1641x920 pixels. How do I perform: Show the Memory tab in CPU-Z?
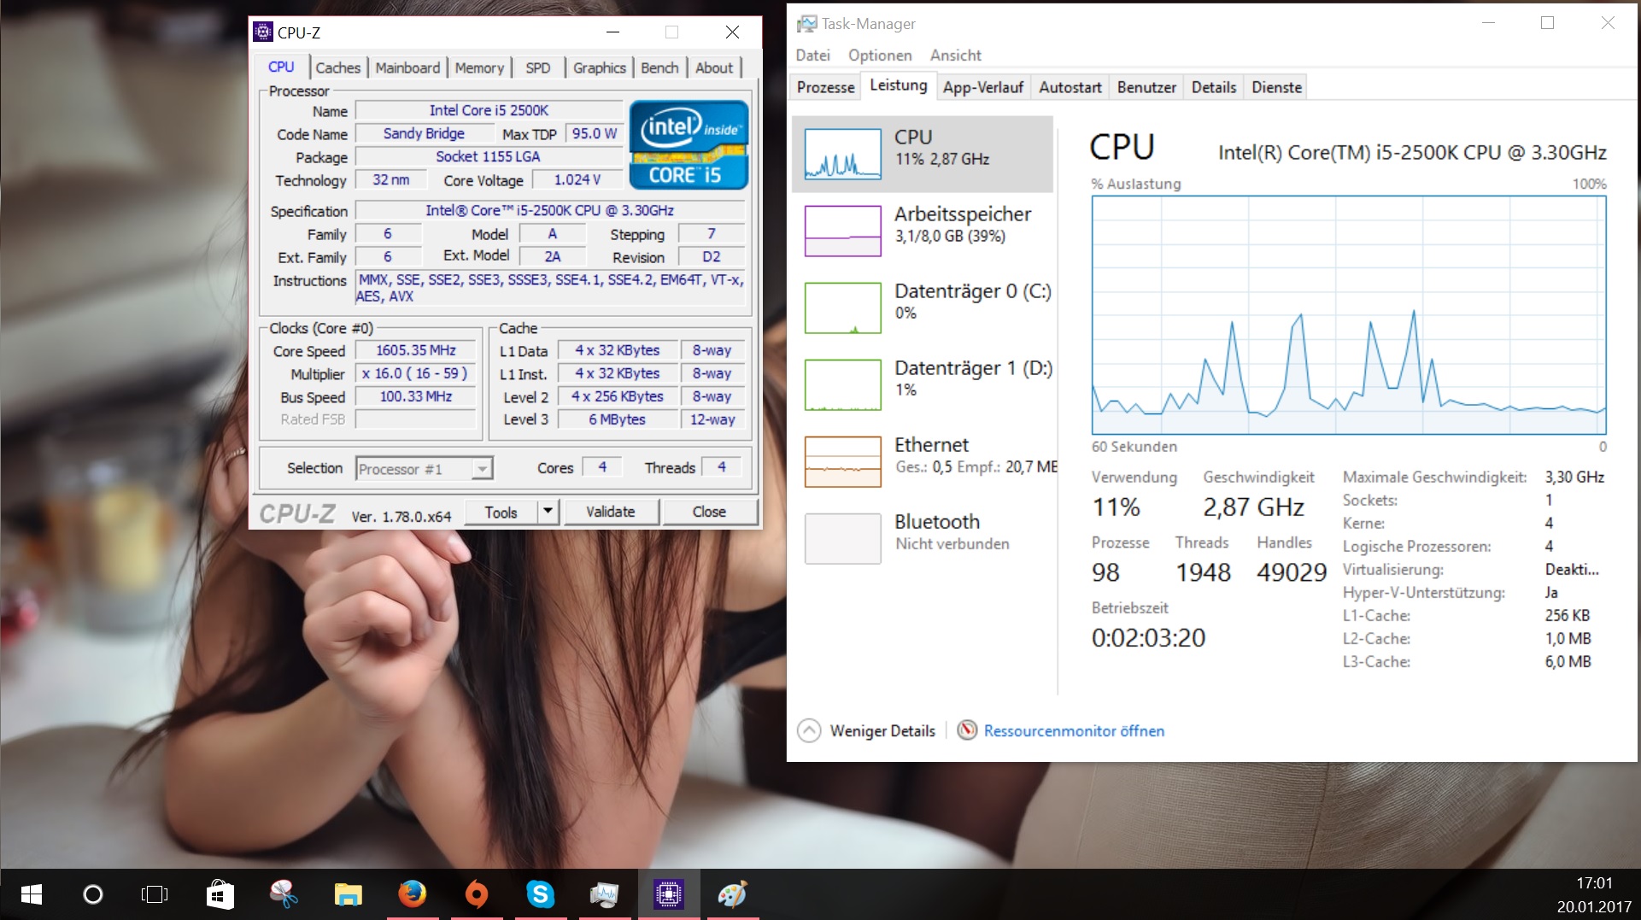tap(479, 67)
